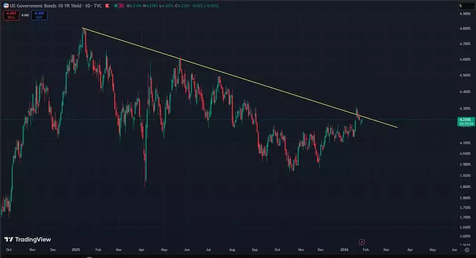Viewport: 476px width, 258px height.
Task: Click the blue 4.269 BUY button
Action: click(39, 15)
